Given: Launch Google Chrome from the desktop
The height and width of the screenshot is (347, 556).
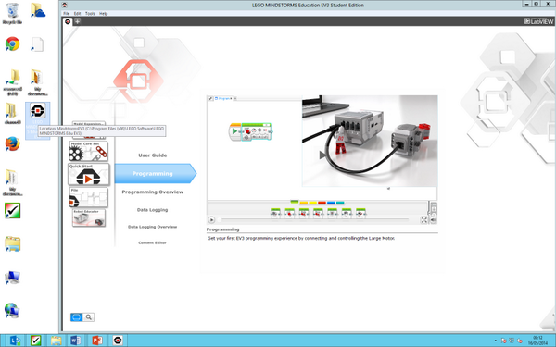Looking at the screenshot, I should 12,43.
